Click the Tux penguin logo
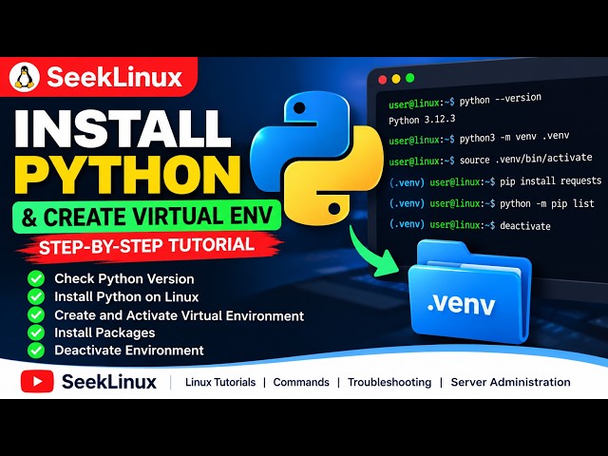 tap(24, 77)
